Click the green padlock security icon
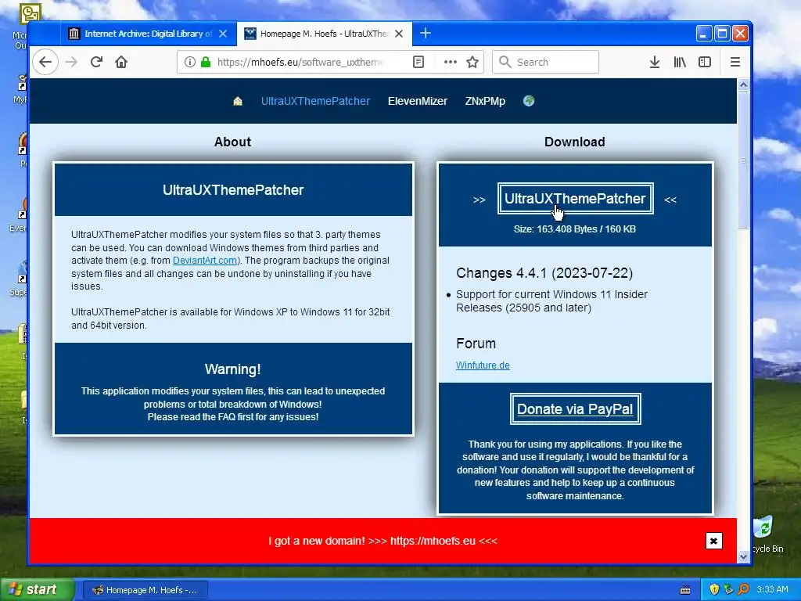801x601 pixels. pyautogui.click(x=206, y=63)
